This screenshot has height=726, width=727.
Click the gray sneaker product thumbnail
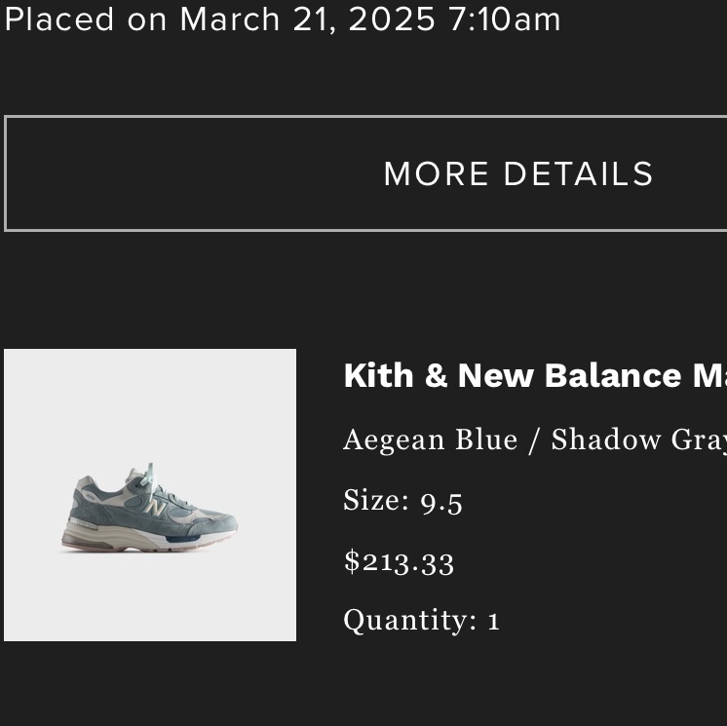pos(150,495)
